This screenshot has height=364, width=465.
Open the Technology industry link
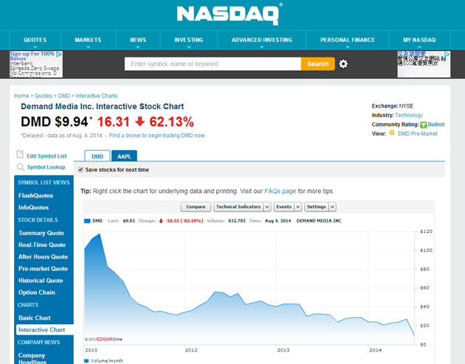(409, 115)
